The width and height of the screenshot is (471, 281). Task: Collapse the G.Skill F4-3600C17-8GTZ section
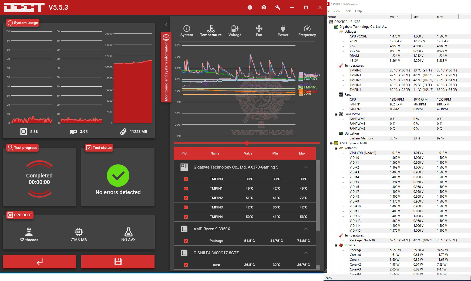tap(306, 253)
